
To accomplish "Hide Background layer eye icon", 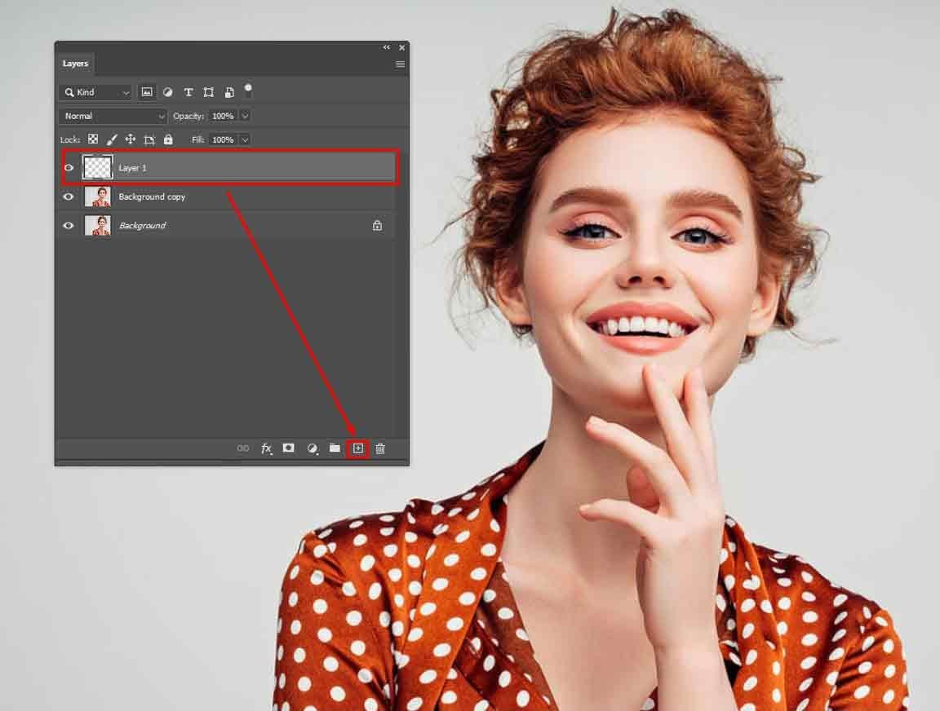I will click(x=69, y=225).
